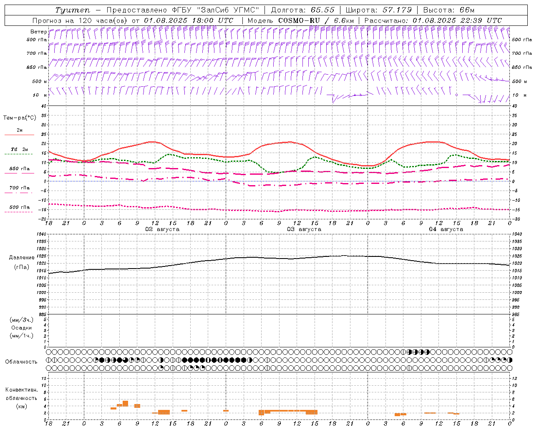Click the Тем-ра(°C) axis title
The height and width of the screenshot is (427, 534).
click(20, 118)
